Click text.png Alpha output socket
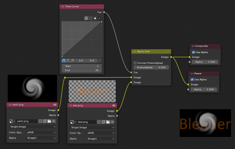The image size is (235, 149). coord(117,116)
